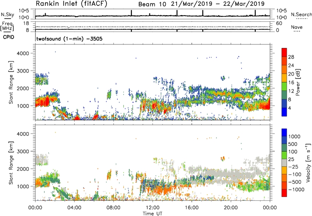Click the '18' frequency axis label
Viewport: 312px width, 216px height.
click(x=26, y=23)
